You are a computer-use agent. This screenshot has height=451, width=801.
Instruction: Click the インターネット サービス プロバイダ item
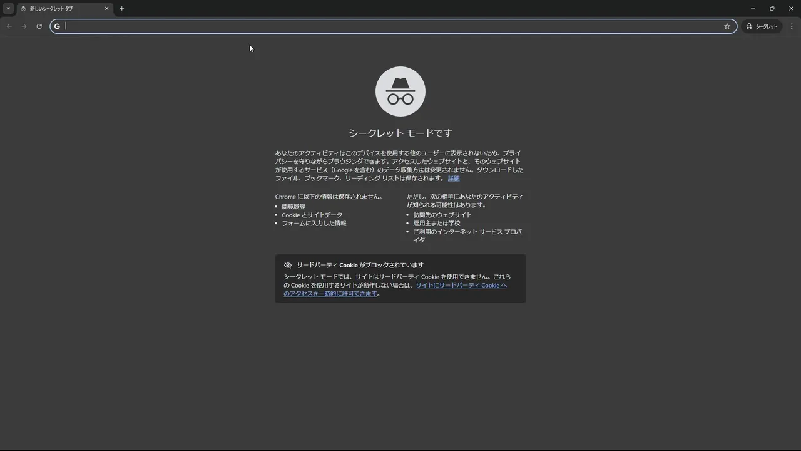467,236
